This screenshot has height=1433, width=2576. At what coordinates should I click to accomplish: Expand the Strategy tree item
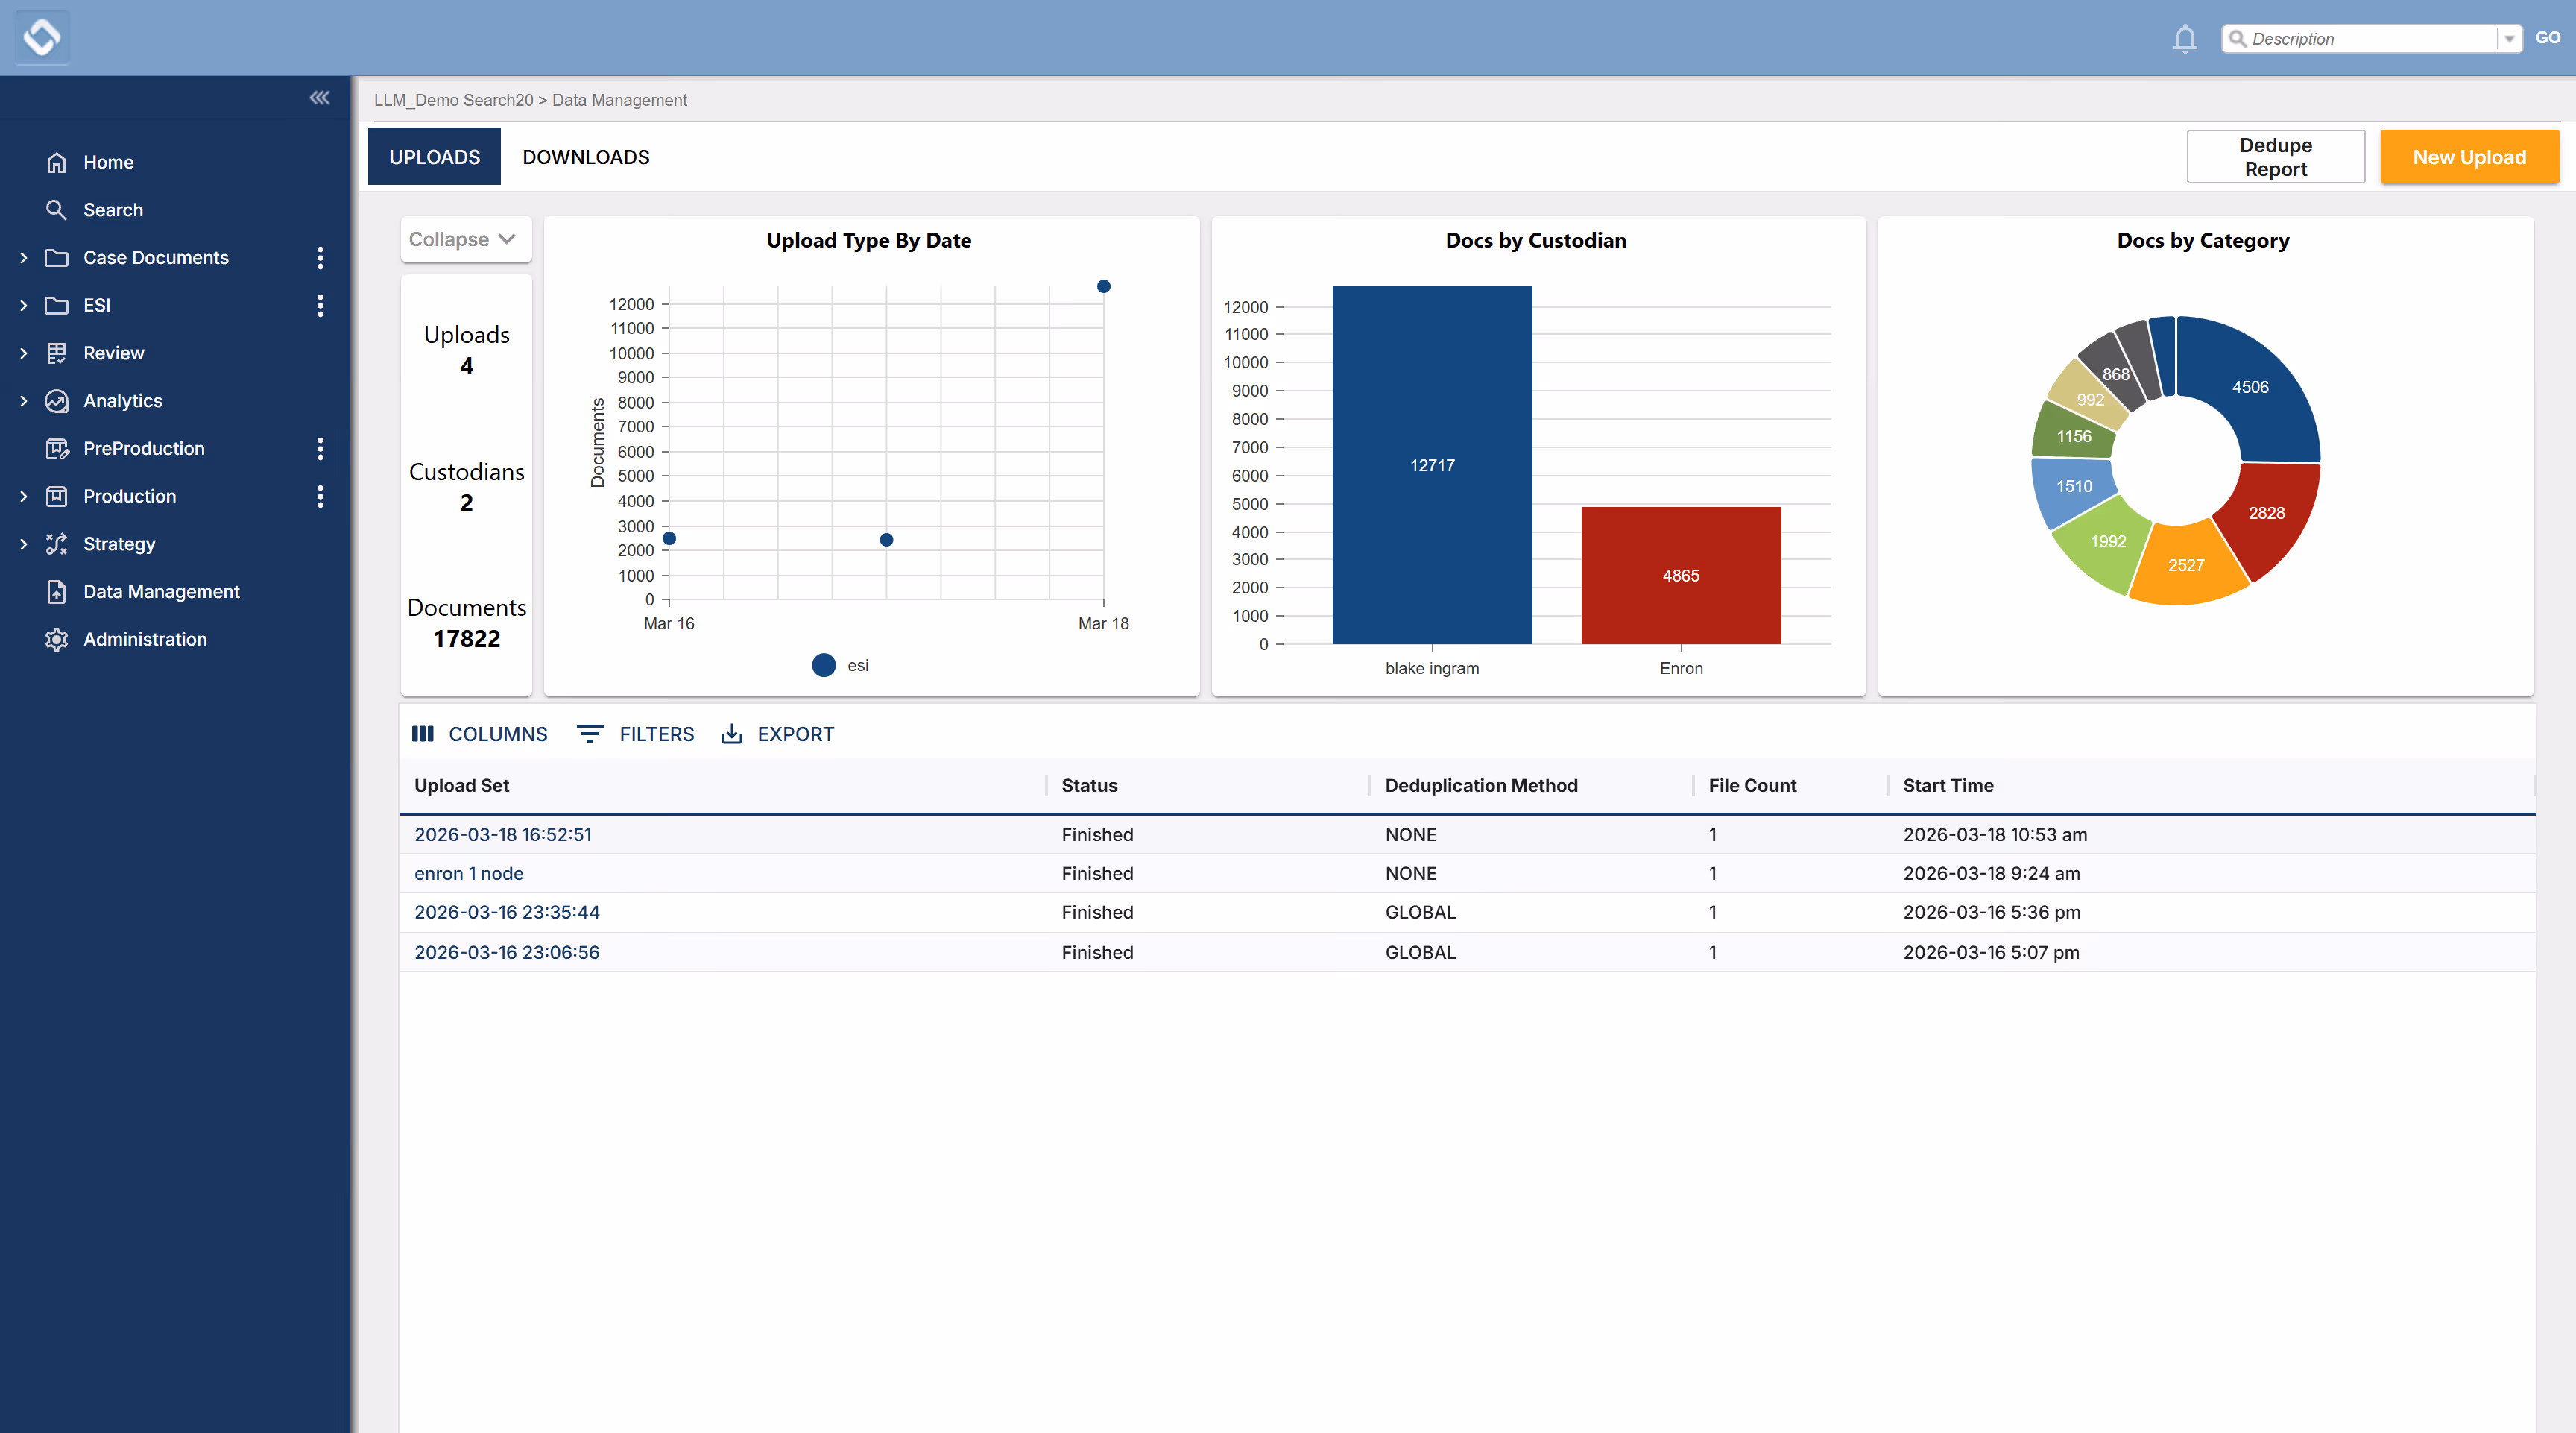[x=24, y=544]
